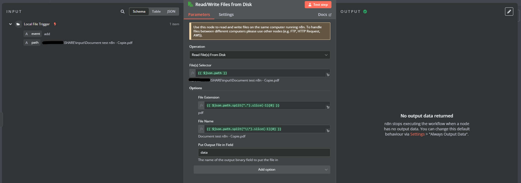The width and height of the screenshot is (521, 183).
Task: Click the 'Document test n8n - Copie.pdf' file name preview
Action: click(x=222, y=136)
